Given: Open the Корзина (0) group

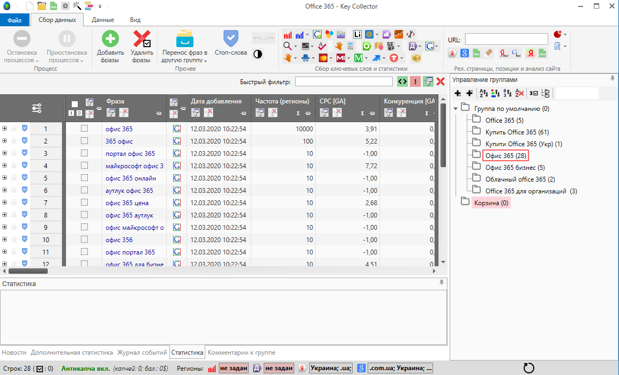Looking at the screenshot, I should click(x=491, y=203).
